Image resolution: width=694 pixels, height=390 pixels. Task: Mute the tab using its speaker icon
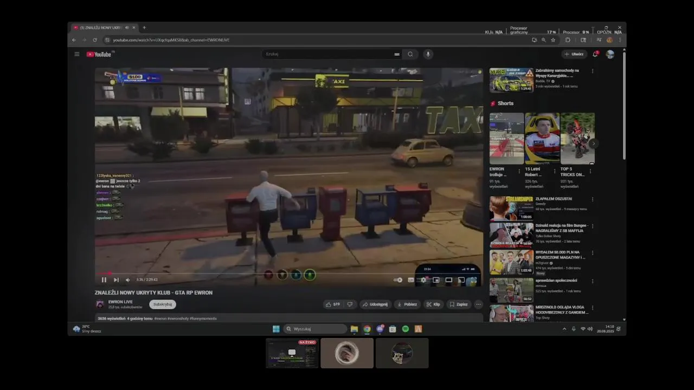point(127,28)
